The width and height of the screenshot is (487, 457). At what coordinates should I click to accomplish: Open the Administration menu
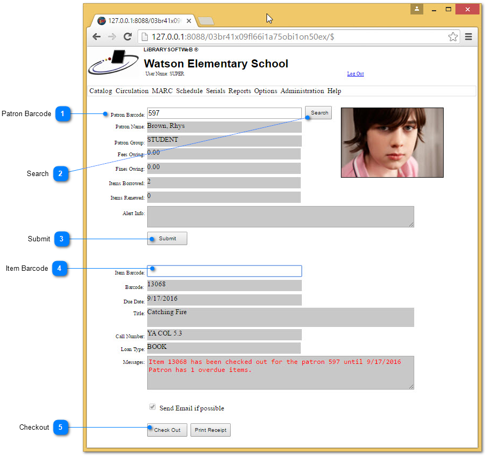pyautogui.click(x=302, y=91)
